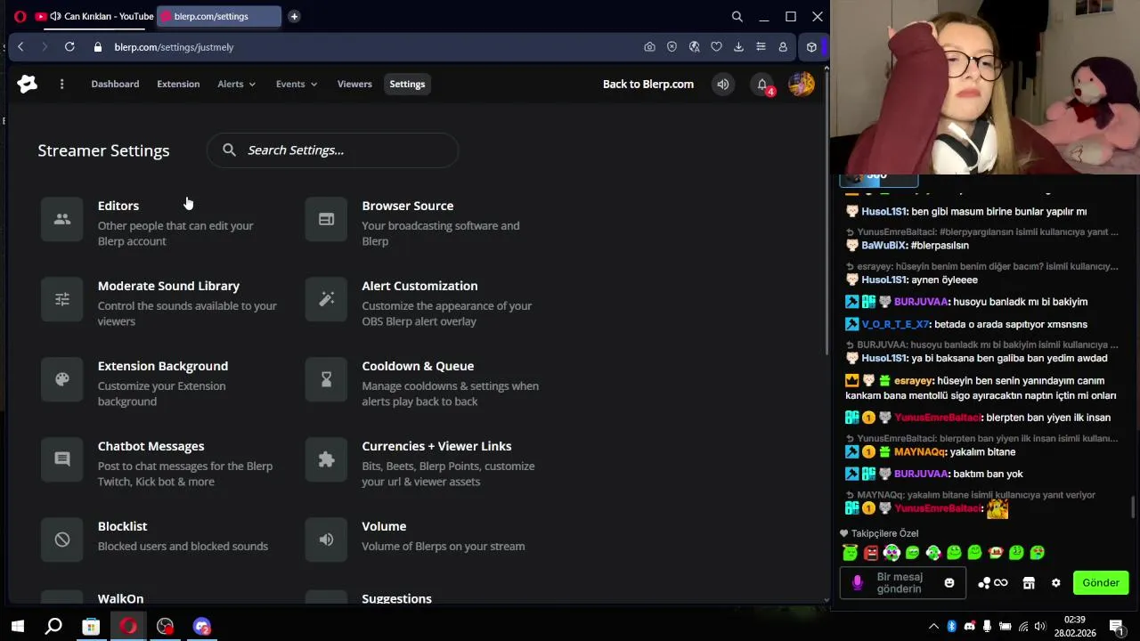Click the page translate icon
Image resolution: width=1140 pixels, height=641 pixels.
coord(694,47)
